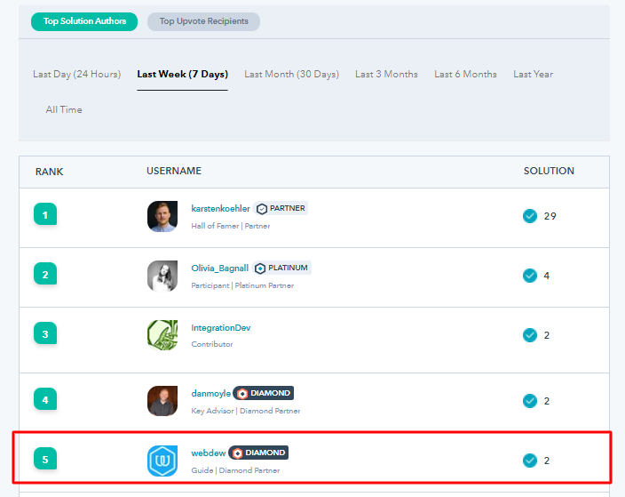Click the Diamond badge beside webdew
The image size is (625, 497).
[258, 453]
